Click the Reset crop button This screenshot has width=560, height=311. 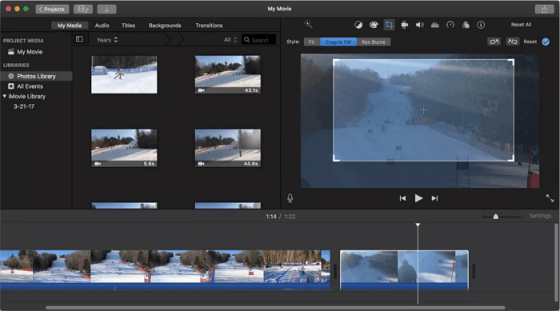(x=530, y=42)
